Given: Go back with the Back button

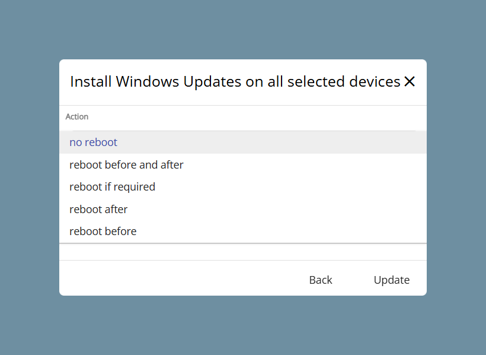Looking at the screenshot, I should pyautogui.click(x=321, y=280).
